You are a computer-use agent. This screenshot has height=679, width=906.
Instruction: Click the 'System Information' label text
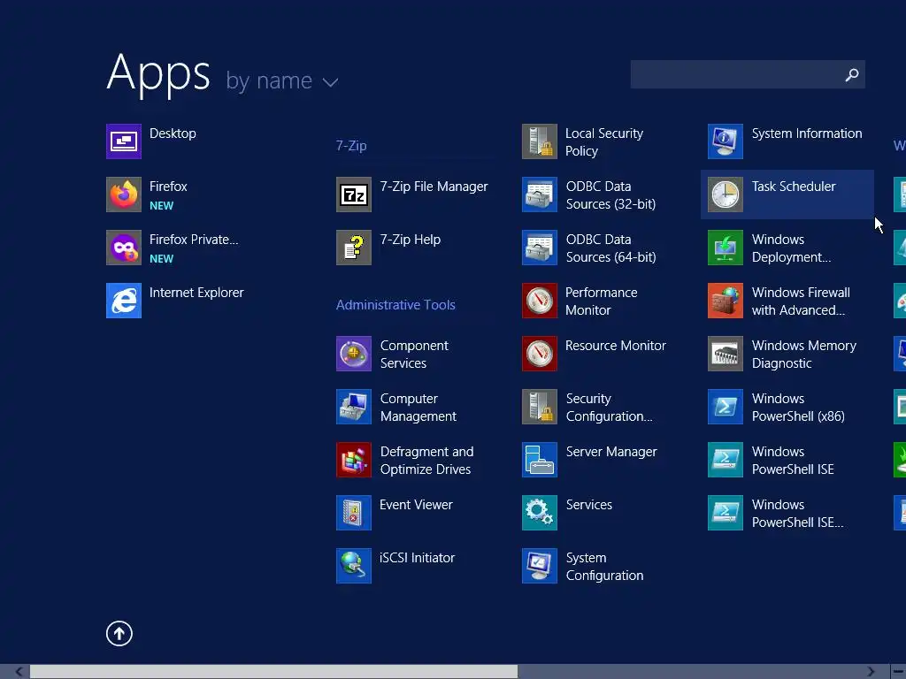[807, 134]
